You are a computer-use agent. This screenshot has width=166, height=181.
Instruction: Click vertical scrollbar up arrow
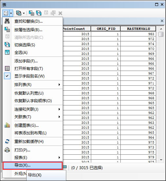pos(161,29)
